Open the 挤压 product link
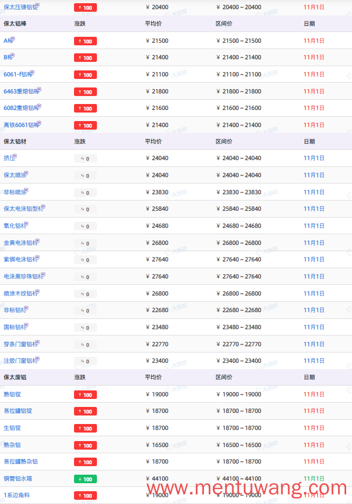Screen dimensions: 352x504 click(9, 158)
